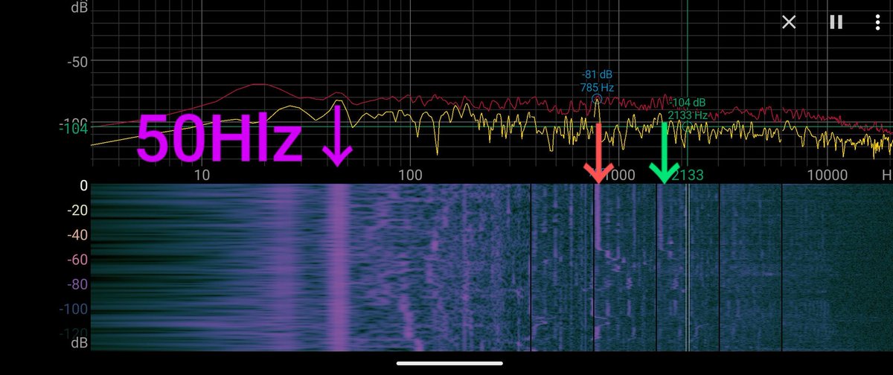The height and width of the screenshot is (375, 893).
Task: Click the 100 Hz frequency axis label
Action: (410, 176)
